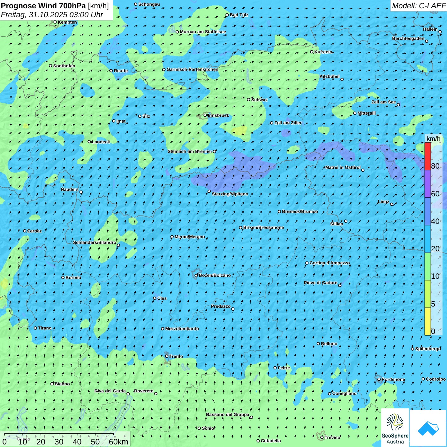Click the Tirano location dot
The width and height of the screenshot is (447, 447).
pyautogui.click(x=35, y=328)
